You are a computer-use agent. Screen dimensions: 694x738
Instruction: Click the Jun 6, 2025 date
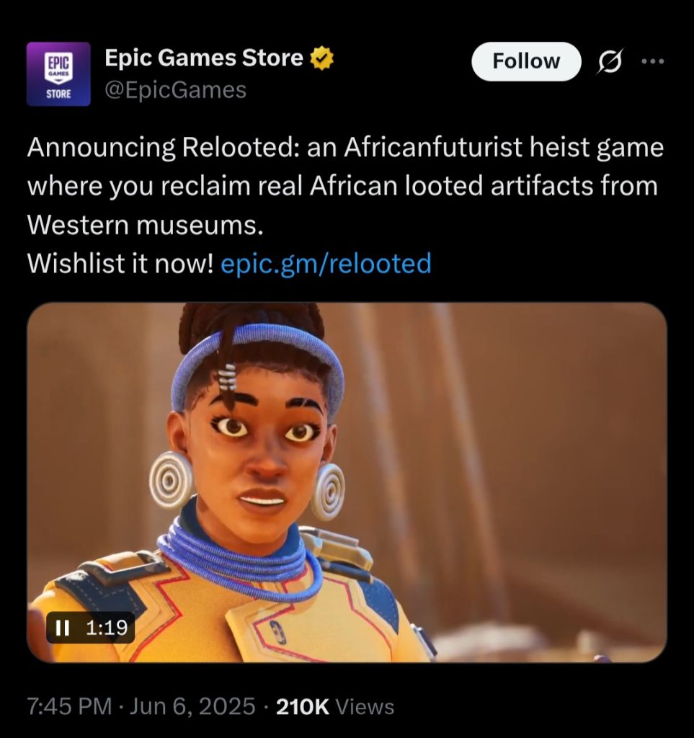[192, 706]
